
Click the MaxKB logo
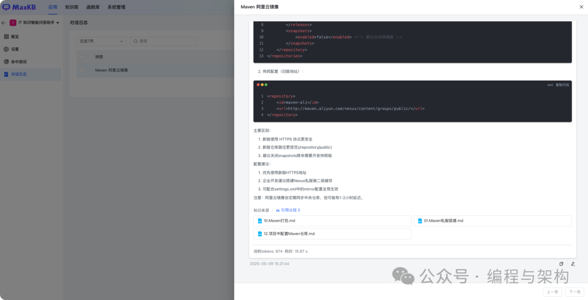[19, 7]
